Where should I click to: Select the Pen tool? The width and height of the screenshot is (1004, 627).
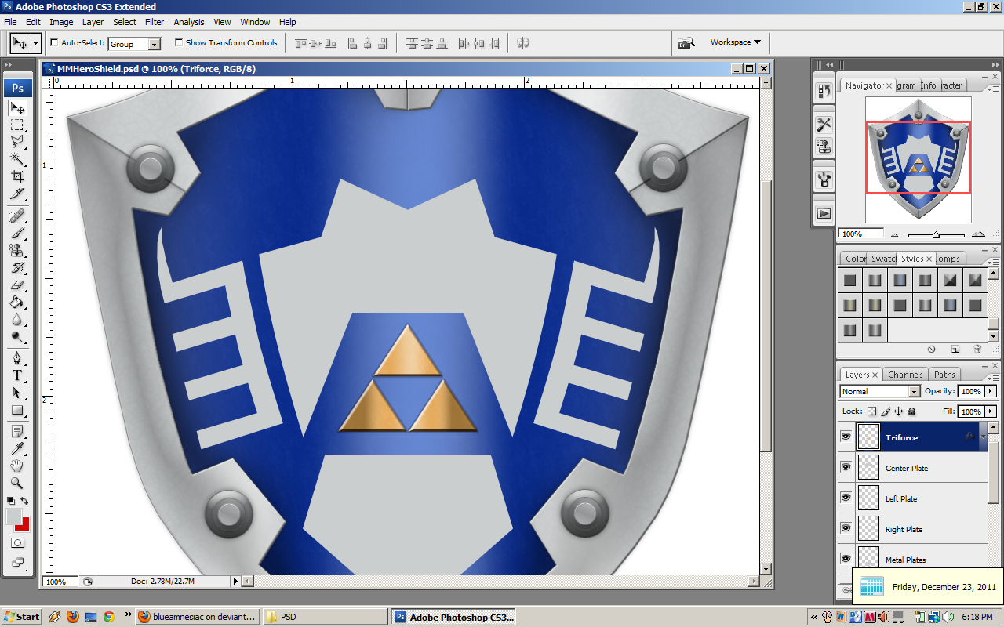click(x=17, y=358)
